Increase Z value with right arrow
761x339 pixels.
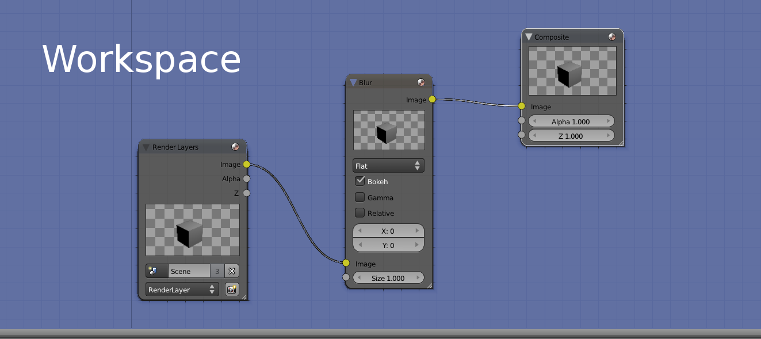coord(608,136)
